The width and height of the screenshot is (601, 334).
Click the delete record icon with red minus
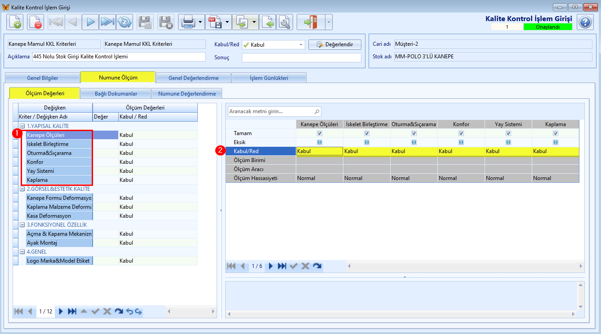point(36,22)
